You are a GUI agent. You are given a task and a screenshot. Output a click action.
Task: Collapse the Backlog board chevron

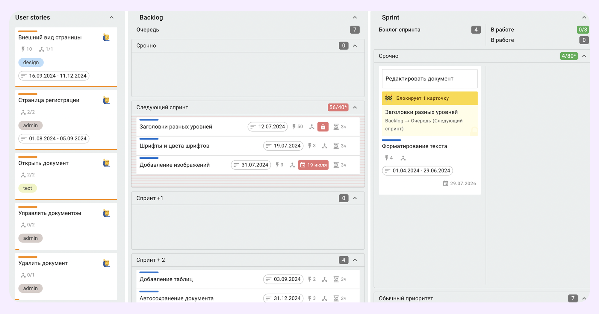(x=355, y=17)
